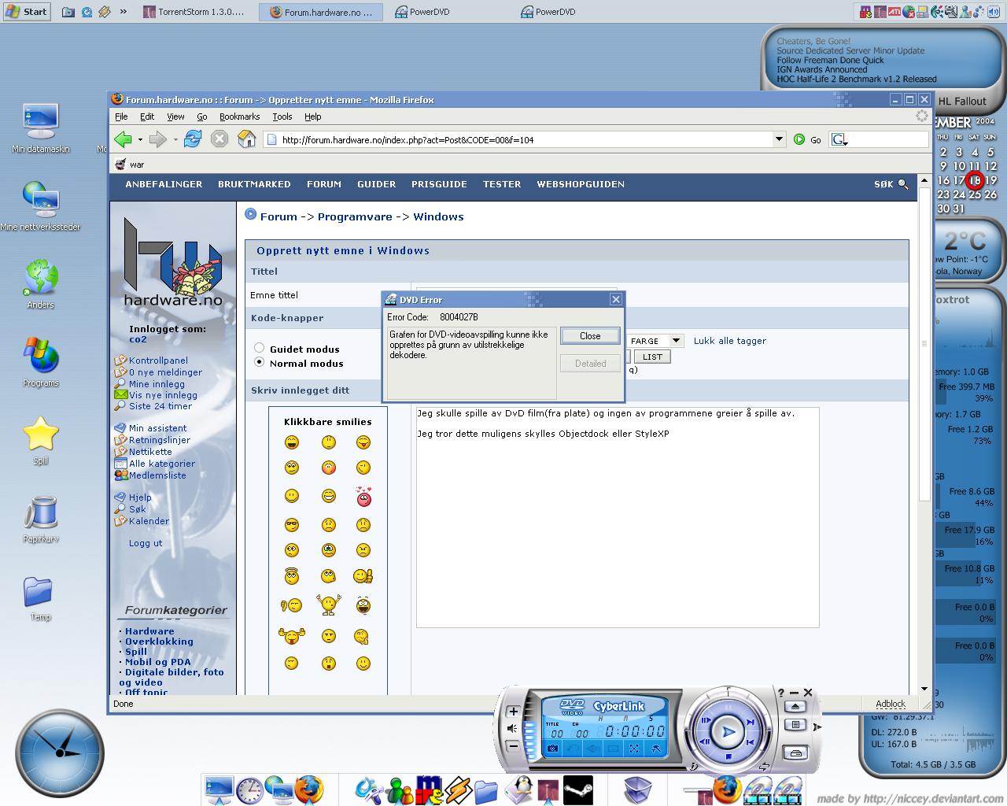Click the Logg ut link
The height and width of the screenshot is (806, 1007).
[146, 543]
